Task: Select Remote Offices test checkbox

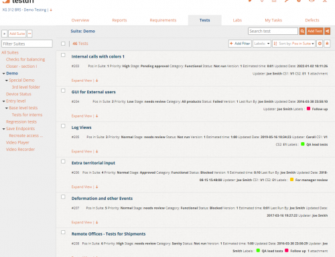Action: [63, 232]
